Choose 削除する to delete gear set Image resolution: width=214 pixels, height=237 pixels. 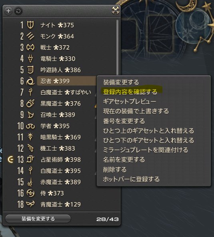(115, 170)
